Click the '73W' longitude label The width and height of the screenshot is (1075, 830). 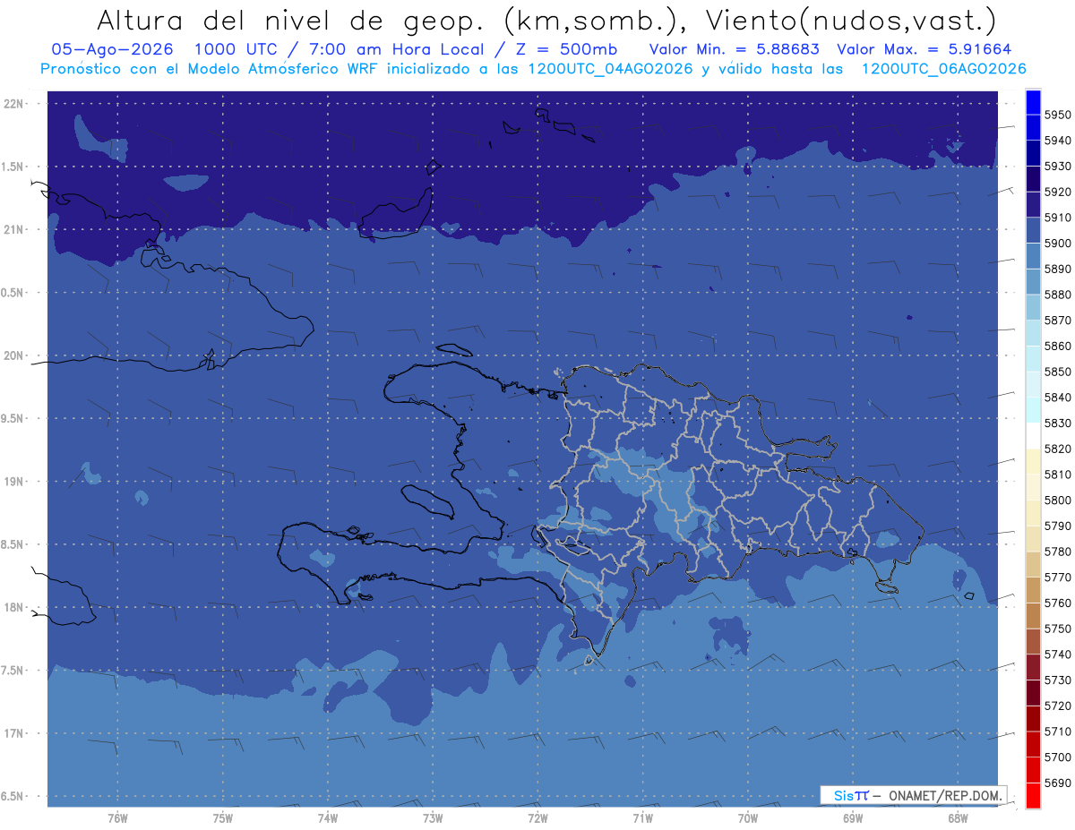[433, 817]
